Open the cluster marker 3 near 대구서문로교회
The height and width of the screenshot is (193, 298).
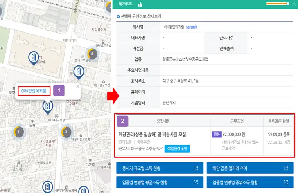click(x=66, y=132)
